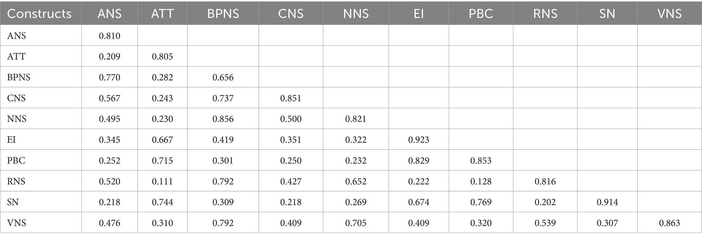
Task: Select the SN column header
Action: pos(607,14)
